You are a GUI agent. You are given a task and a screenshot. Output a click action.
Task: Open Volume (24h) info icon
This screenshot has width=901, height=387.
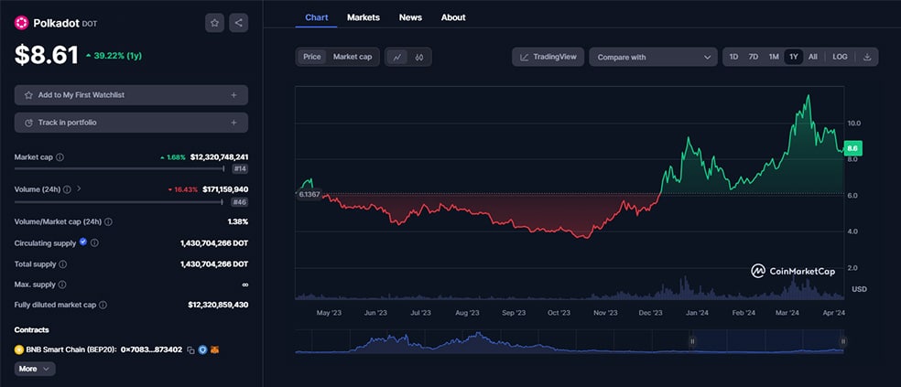click(x=67, y=188)
